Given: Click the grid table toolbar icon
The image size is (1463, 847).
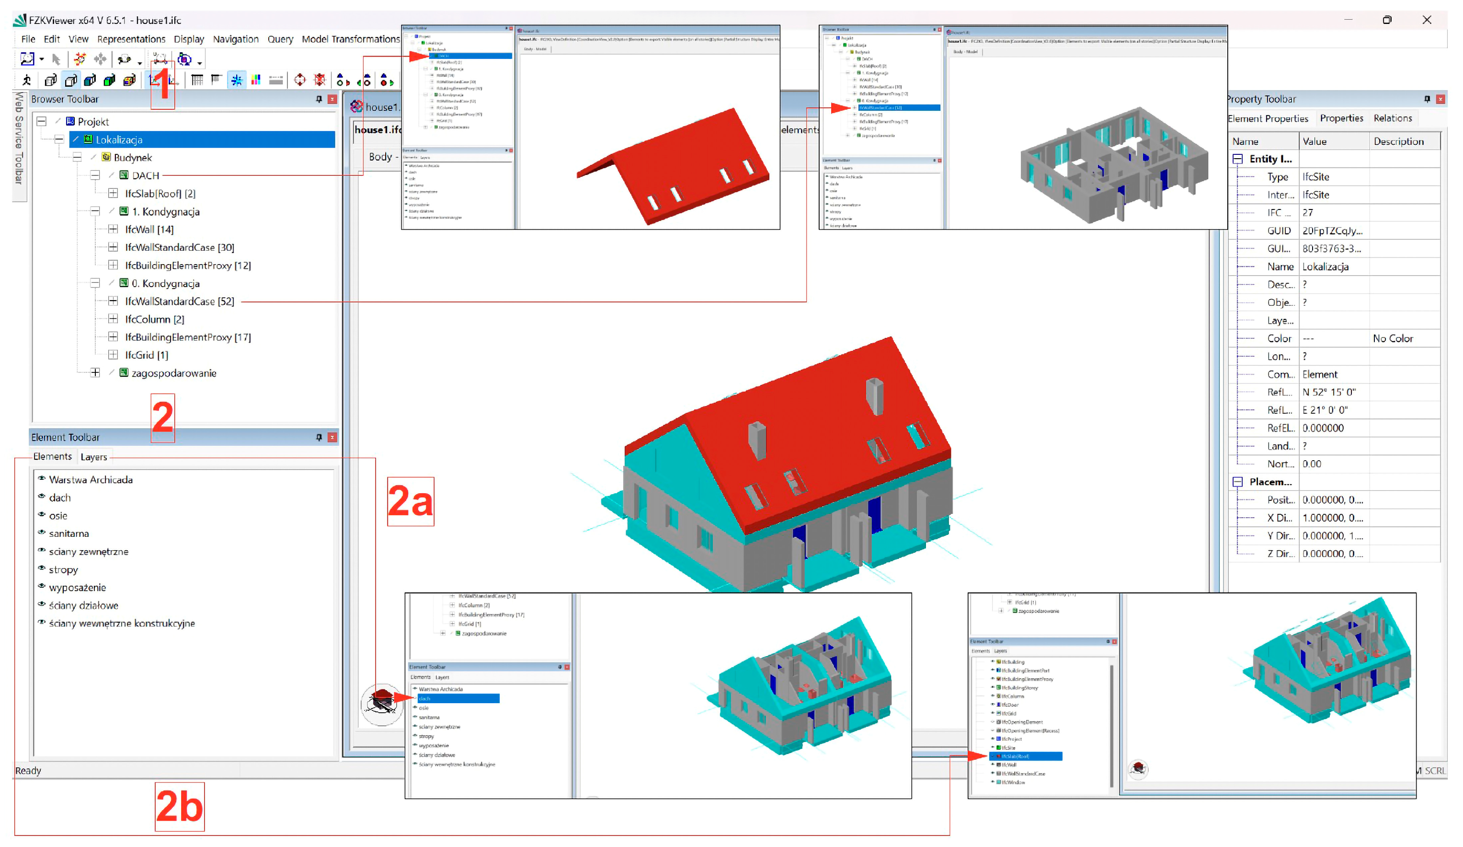Looking at the screenshot, I should [197, 80].
